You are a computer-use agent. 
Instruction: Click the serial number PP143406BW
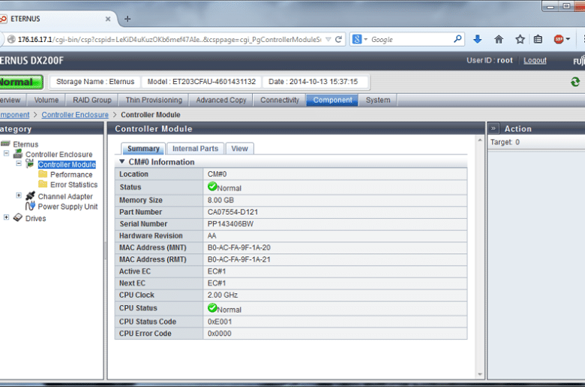coord(230,224)
